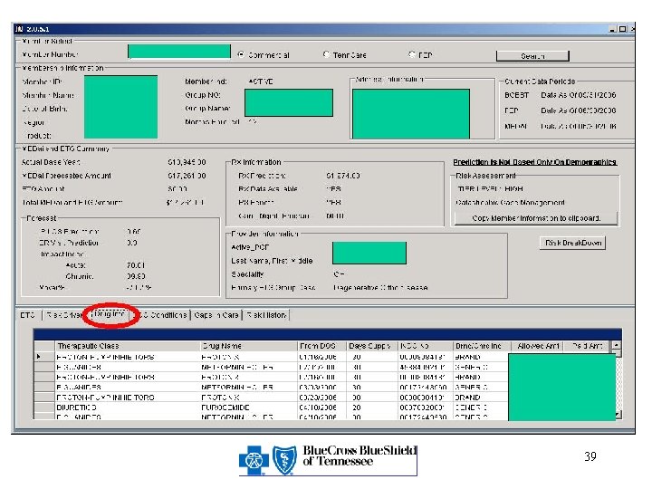This screenshot has height=489, width=652.
Task: Click the Allowed Amt column header
Action: pos(536,346)
